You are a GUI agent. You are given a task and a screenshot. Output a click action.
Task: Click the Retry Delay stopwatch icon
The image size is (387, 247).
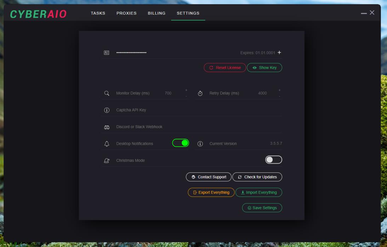(200, 93)
